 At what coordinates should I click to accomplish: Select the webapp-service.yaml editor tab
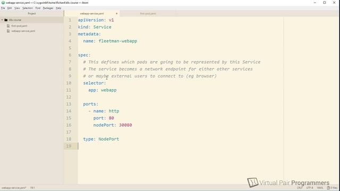tap(92, 13)
